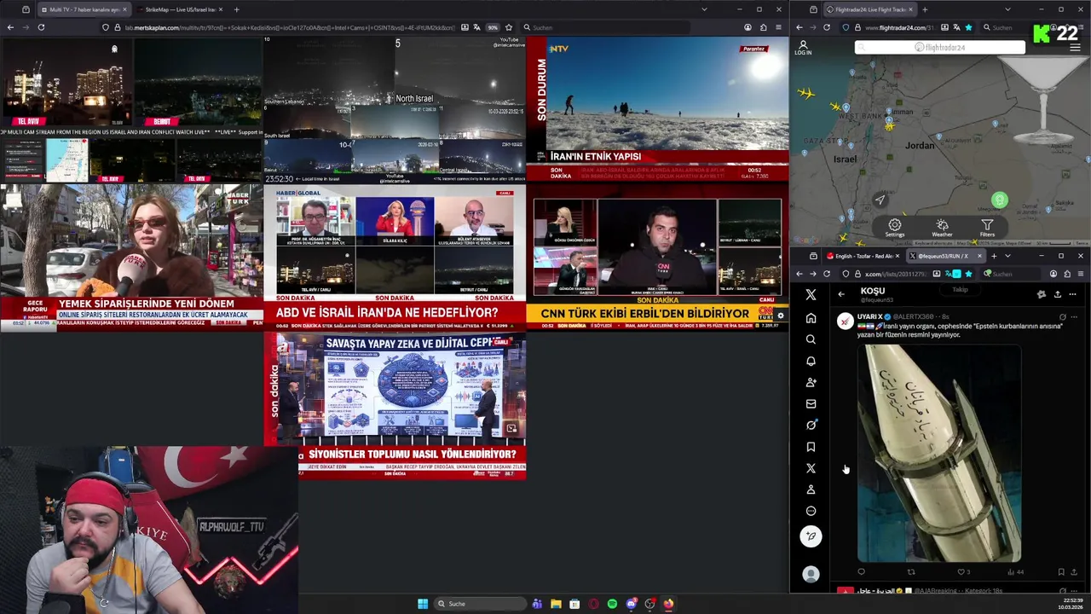Bookmark Multi TV page star icon

click(x=509, y=27)
